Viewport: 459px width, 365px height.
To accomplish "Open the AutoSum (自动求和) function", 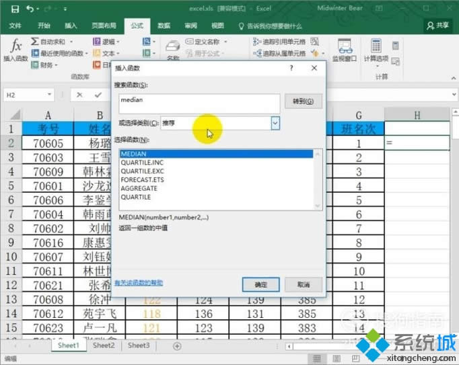I will tap(52, 42).
